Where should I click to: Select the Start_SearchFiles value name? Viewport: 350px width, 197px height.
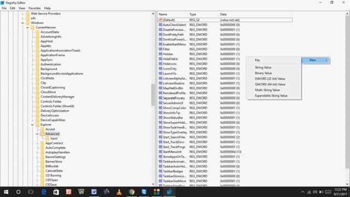click(x=174, y=137)
